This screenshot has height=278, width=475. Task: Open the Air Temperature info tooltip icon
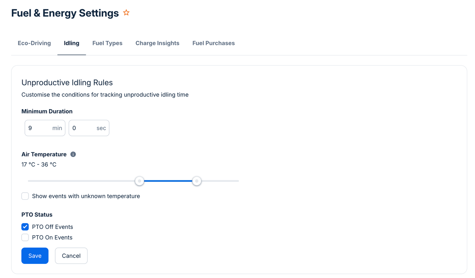[73, 154]
